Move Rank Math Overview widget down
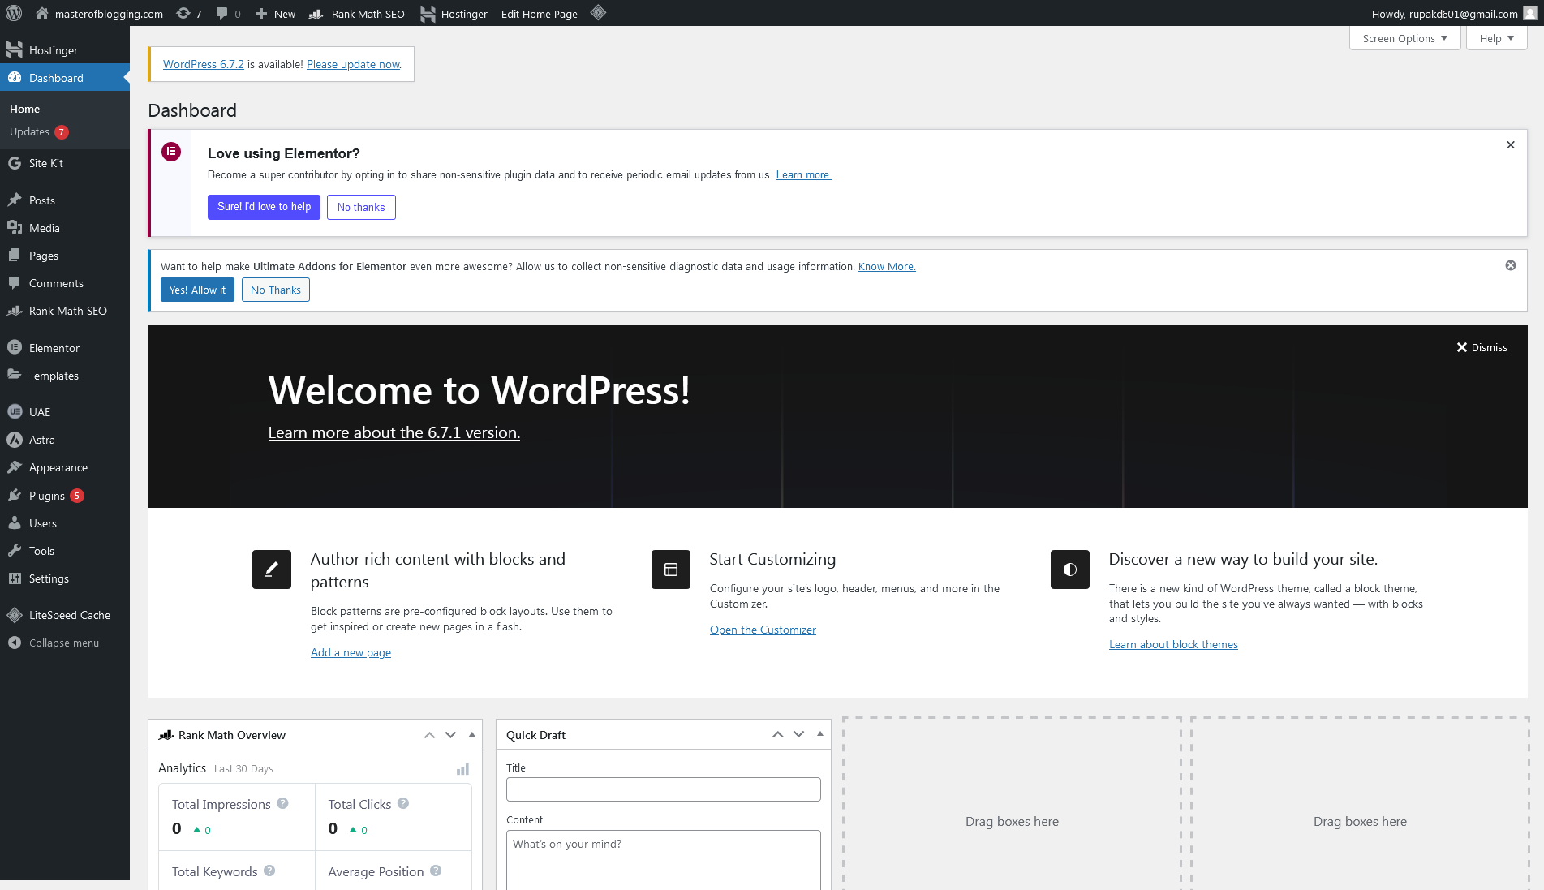Image resolution: width=1544 pixels, height=890 pixels. tap(450, 735)
